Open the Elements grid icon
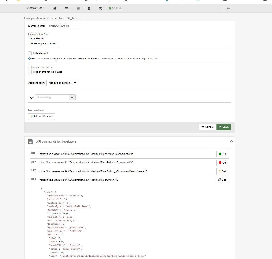This screenshot has width=272, height=259. coord(78,8)
